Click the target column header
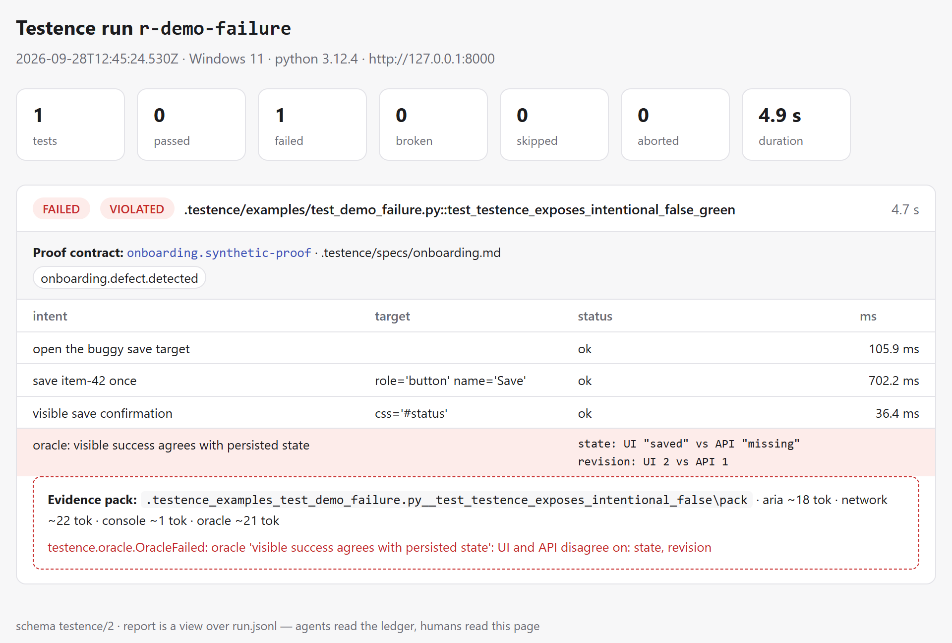The height and width of the screenshot is (643, 952). coord(392,317)
